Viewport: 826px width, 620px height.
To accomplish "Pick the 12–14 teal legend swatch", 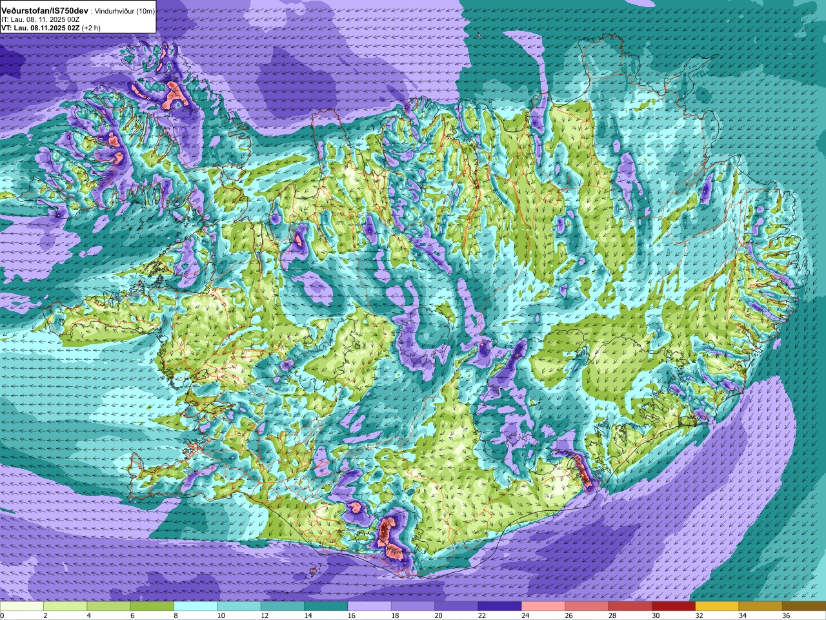I will (x=283, y=606).
